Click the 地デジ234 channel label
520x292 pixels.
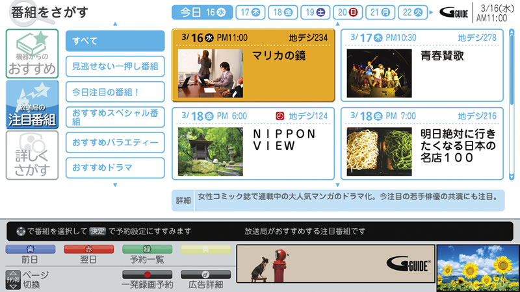(x=308, y=38)
